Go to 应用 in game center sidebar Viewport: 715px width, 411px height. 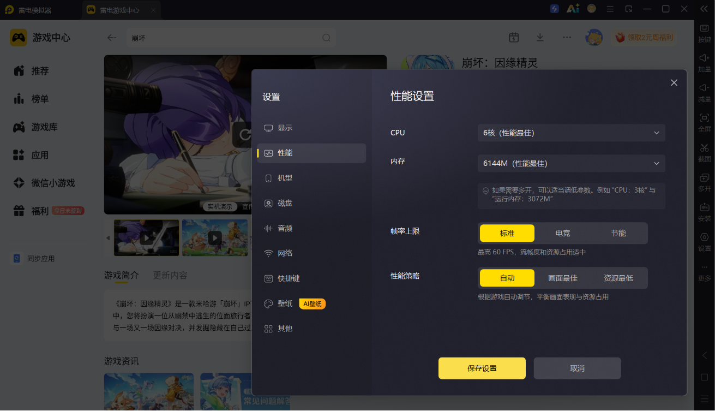32,155
